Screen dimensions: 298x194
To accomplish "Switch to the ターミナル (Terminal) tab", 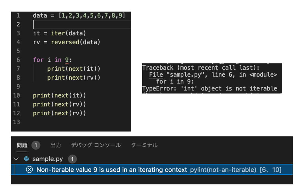I will (x=144, y=145).
